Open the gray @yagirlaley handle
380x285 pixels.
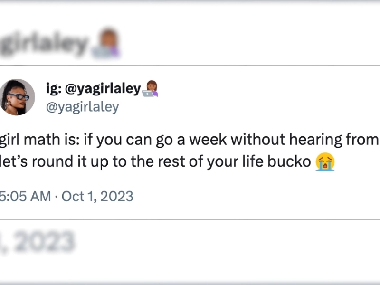(82, 107)
